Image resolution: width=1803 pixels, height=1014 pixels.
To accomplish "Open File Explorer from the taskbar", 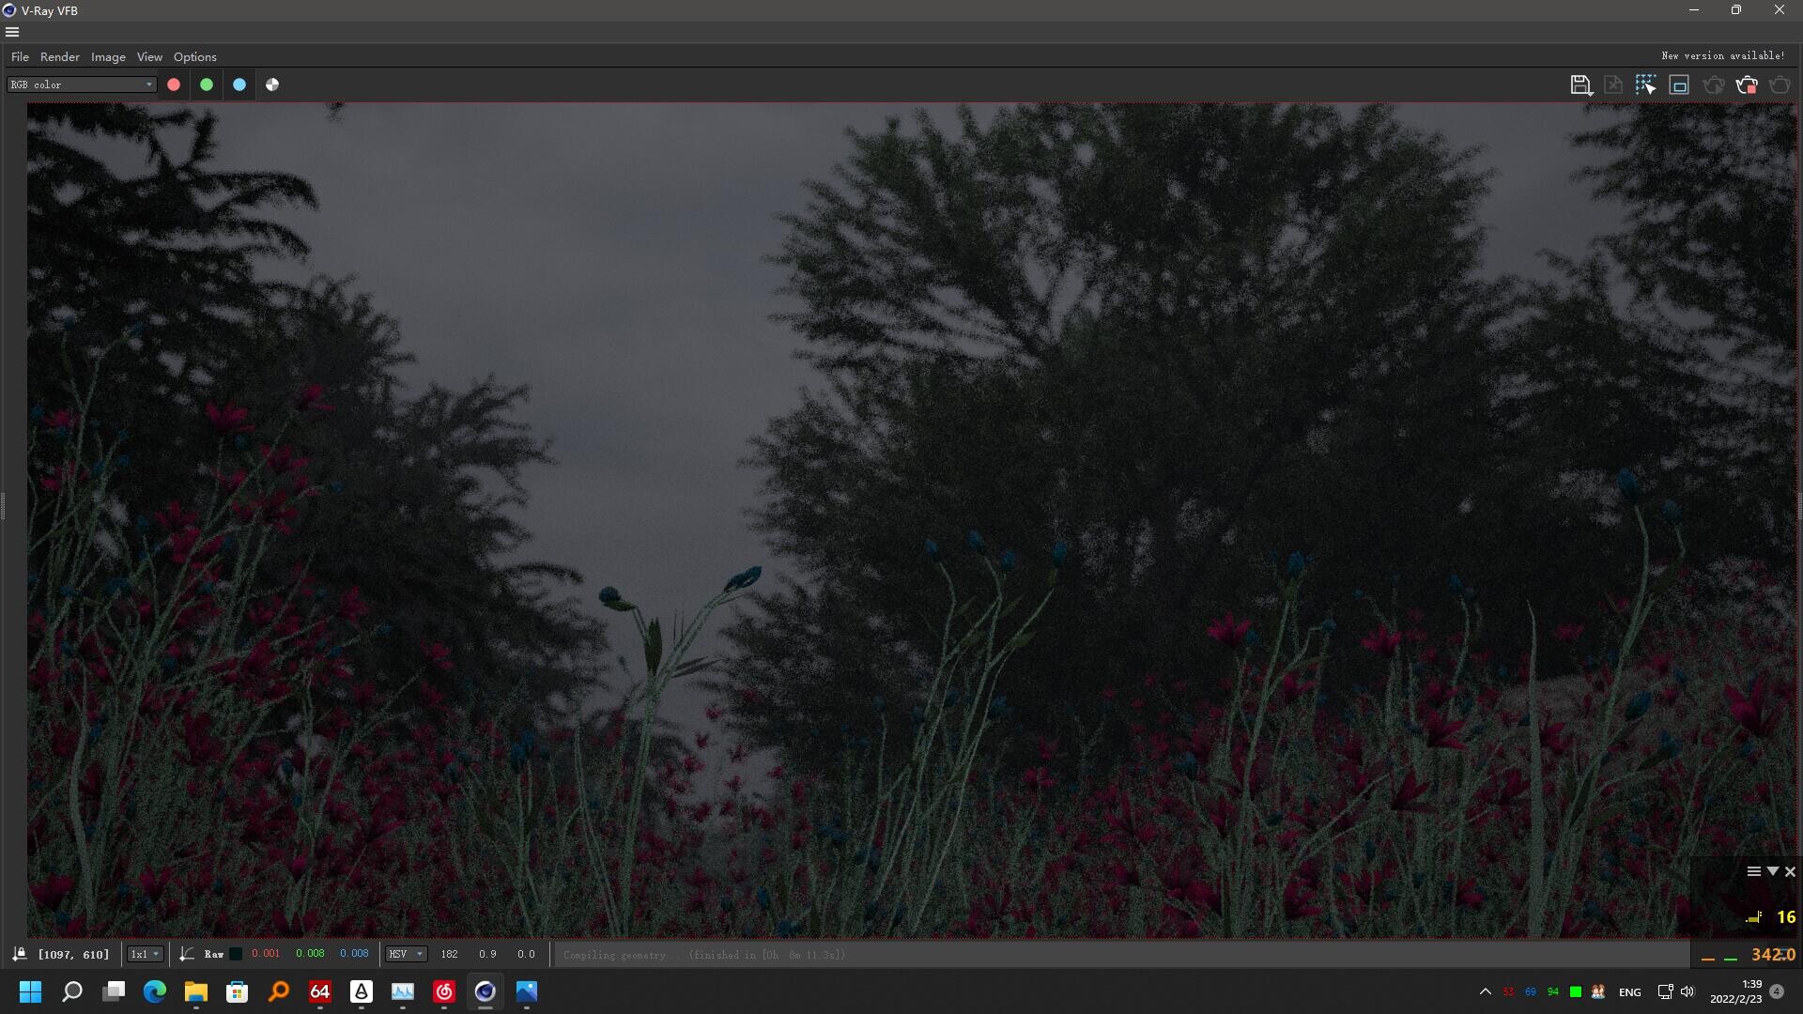I will [x=195, y=991].
